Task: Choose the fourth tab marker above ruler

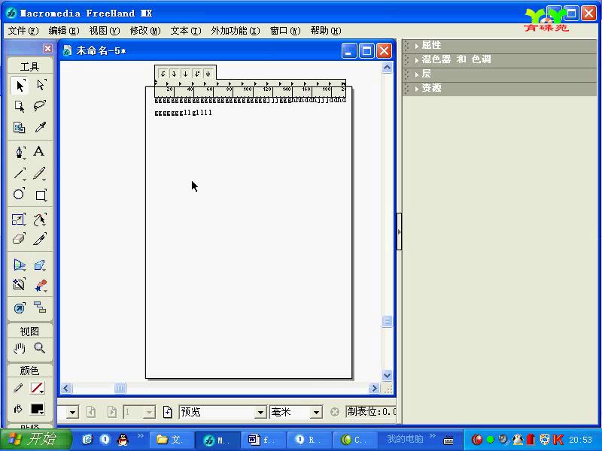Action: [196, 74]
